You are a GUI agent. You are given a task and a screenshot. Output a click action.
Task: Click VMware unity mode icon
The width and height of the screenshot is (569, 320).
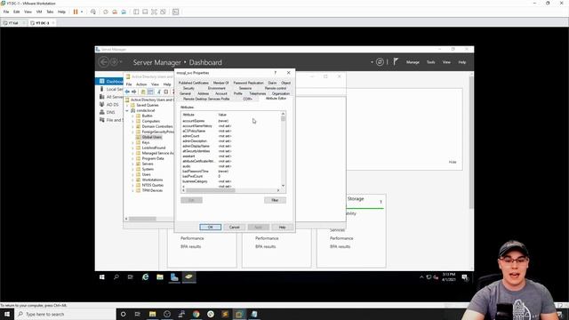pyautogui.click(x=163, y=12)
